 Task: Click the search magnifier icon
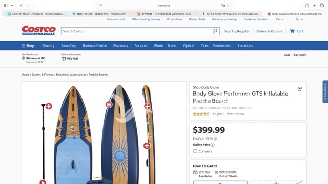pos(215,31)
